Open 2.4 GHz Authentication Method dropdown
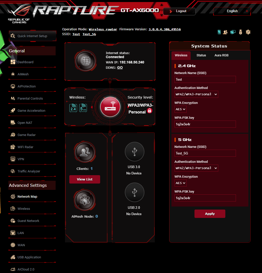 [196, 94]
